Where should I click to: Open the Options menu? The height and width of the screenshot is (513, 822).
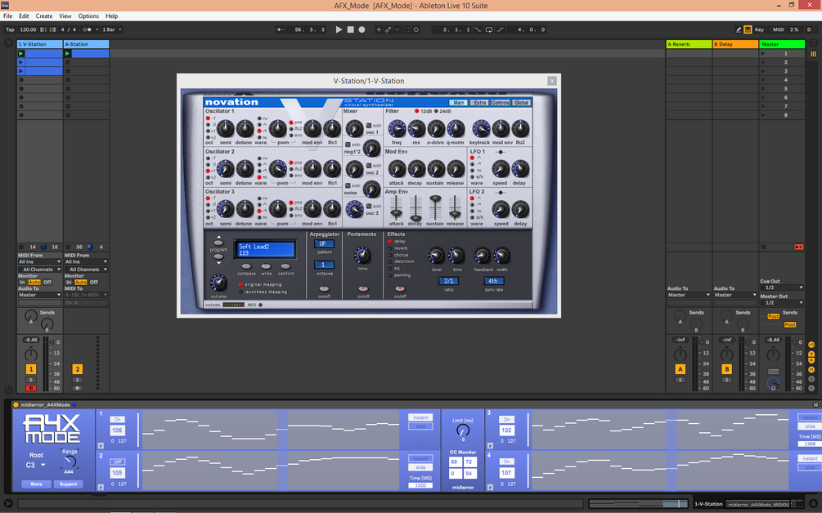88,16
